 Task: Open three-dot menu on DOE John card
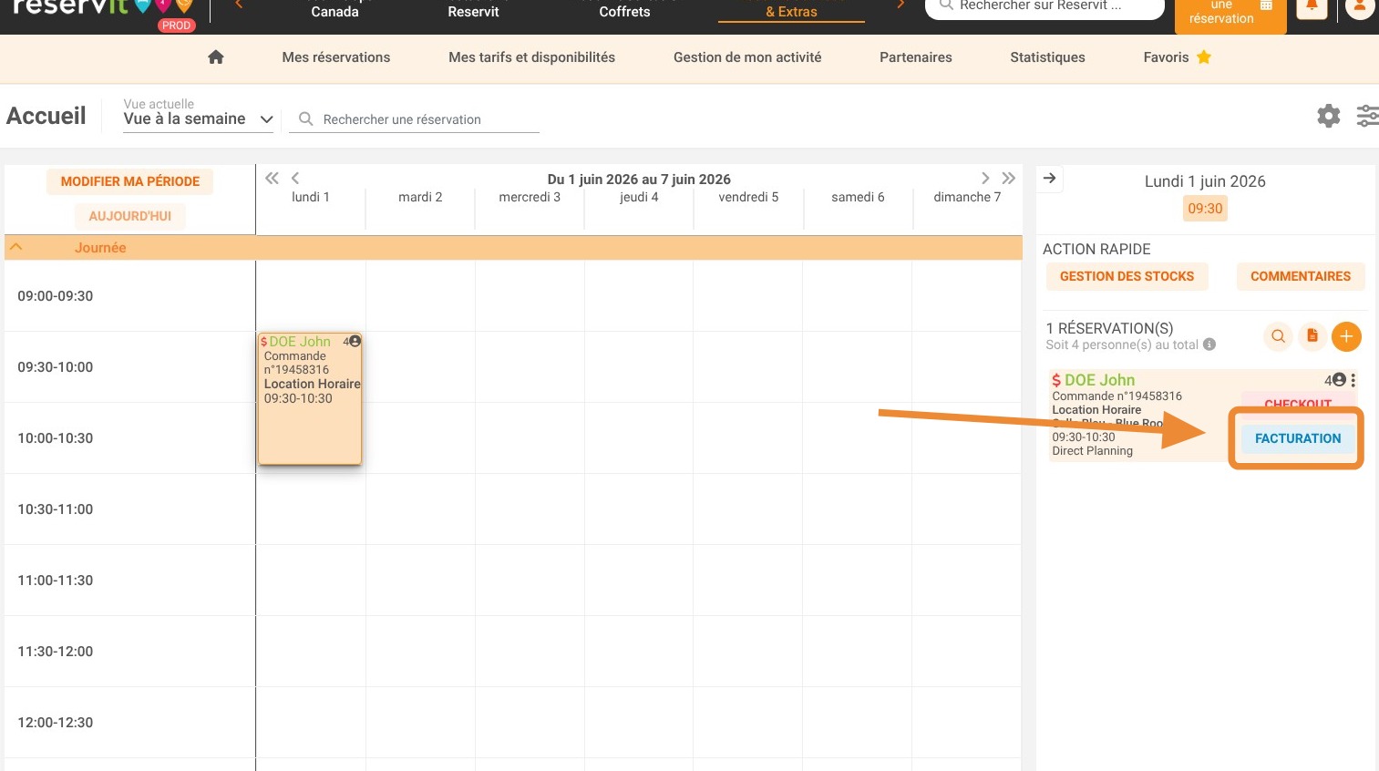[1353, 380]
